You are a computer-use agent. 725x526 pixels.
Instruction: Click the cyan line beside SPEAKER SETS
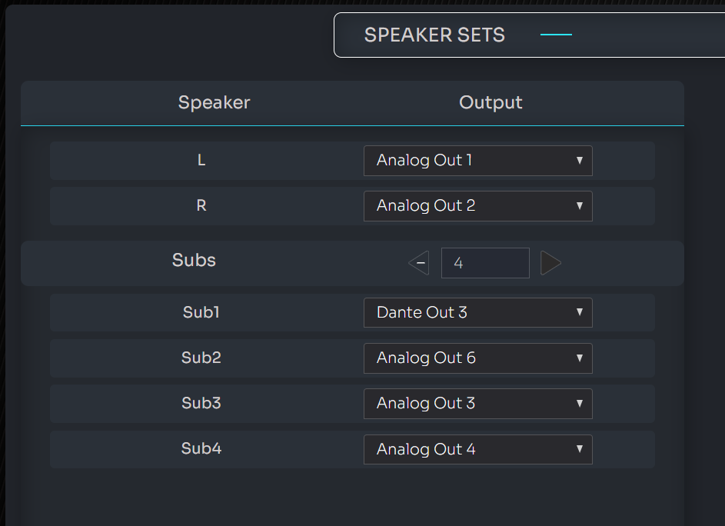[556, 35]
